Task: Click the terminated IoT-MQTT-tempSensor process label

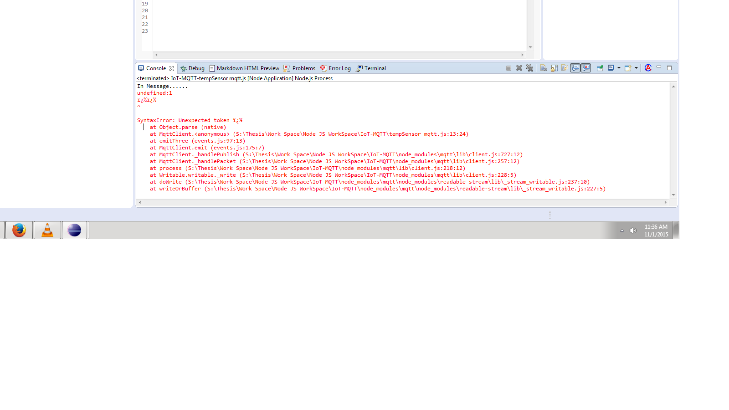Action: (x=235, y=78)
